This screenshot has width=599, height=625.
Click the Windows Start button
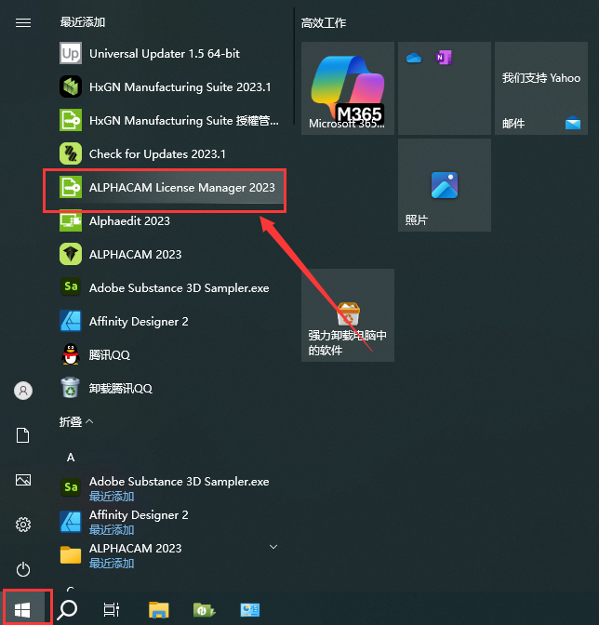(x=22, y=609)
